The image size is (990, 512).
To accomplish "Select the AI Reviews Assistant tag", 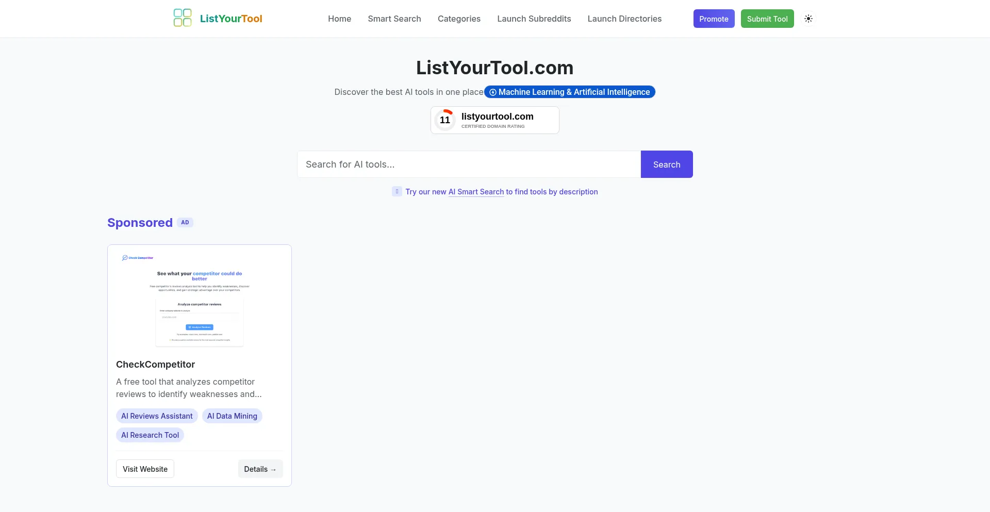I will (157, 416).
